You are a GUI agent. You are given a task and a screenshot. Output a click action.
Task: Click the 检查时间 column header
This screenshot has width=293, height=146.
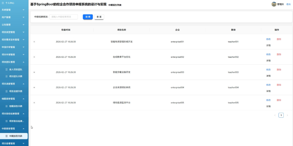66,30
